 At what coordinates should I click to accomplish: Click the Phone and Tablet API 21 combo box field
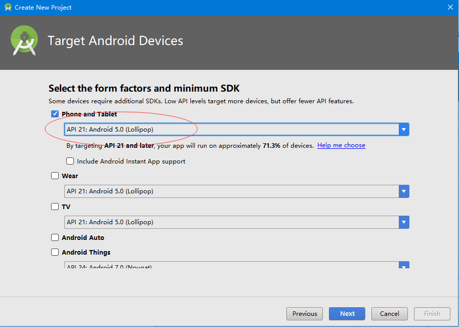(x=231, y=130)
